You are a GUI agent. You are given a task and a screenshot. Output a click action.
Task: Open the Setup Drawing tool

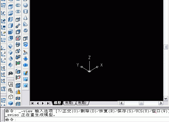coord(25,73)
